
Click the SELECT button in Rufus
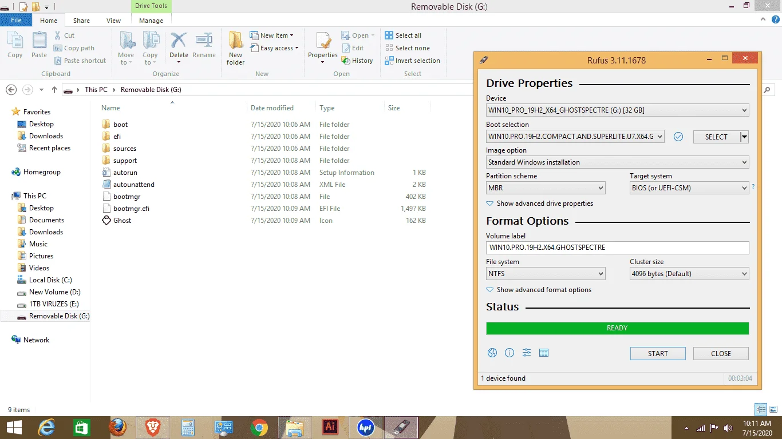click(x=716, y=137)
